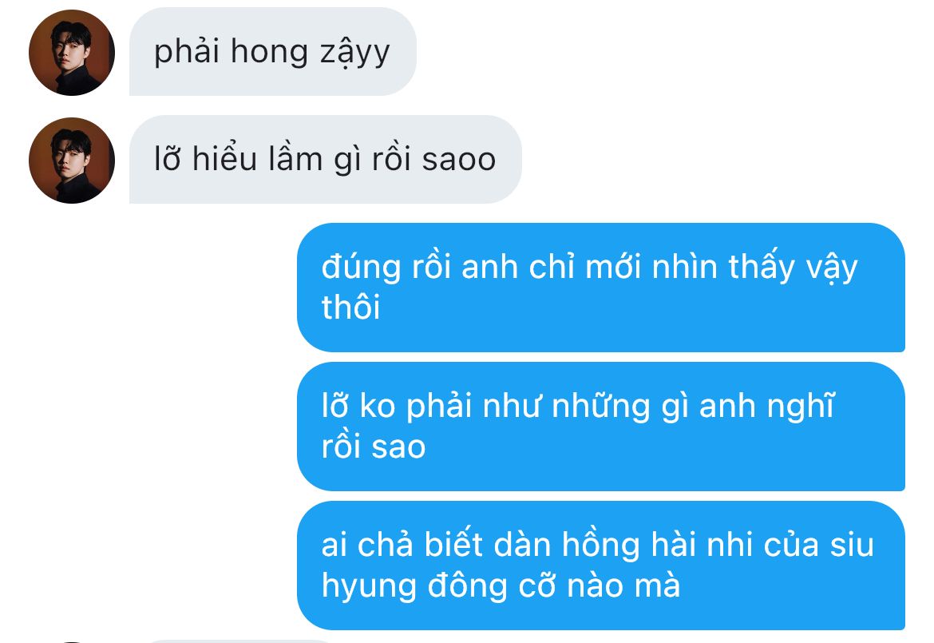Open the sender avatar beside 'lỡ hiểu lầm gì rồi saoo'
Image resolution: width=934 pixels, height=643 pixels.
tap(72, 161)
